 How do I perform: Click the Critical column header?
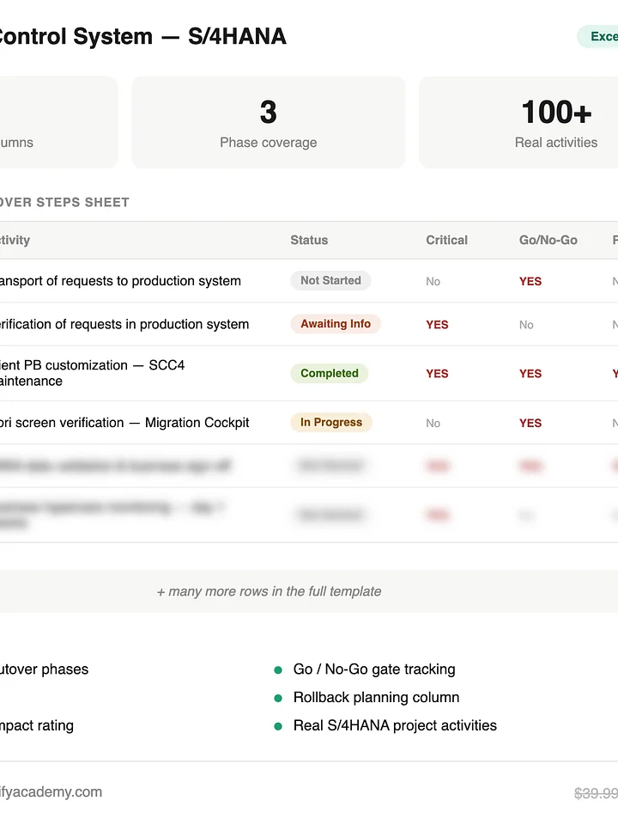tap(446, 240)
